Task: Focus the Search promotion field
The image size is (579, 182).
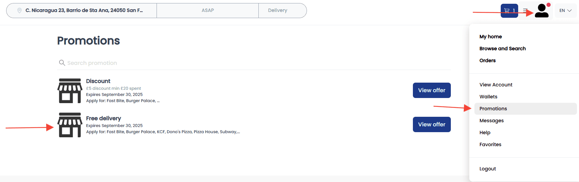Action: point(254,63)
